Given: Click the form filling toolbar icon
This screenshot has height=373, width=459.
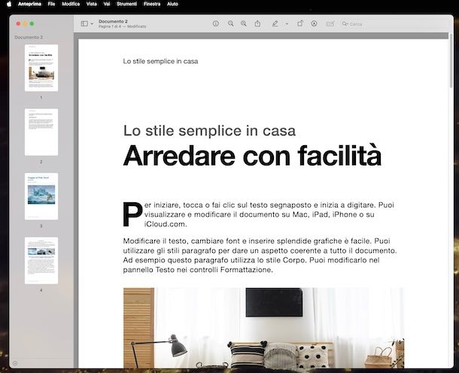Looking at the screenshot, I should [330, 24].
